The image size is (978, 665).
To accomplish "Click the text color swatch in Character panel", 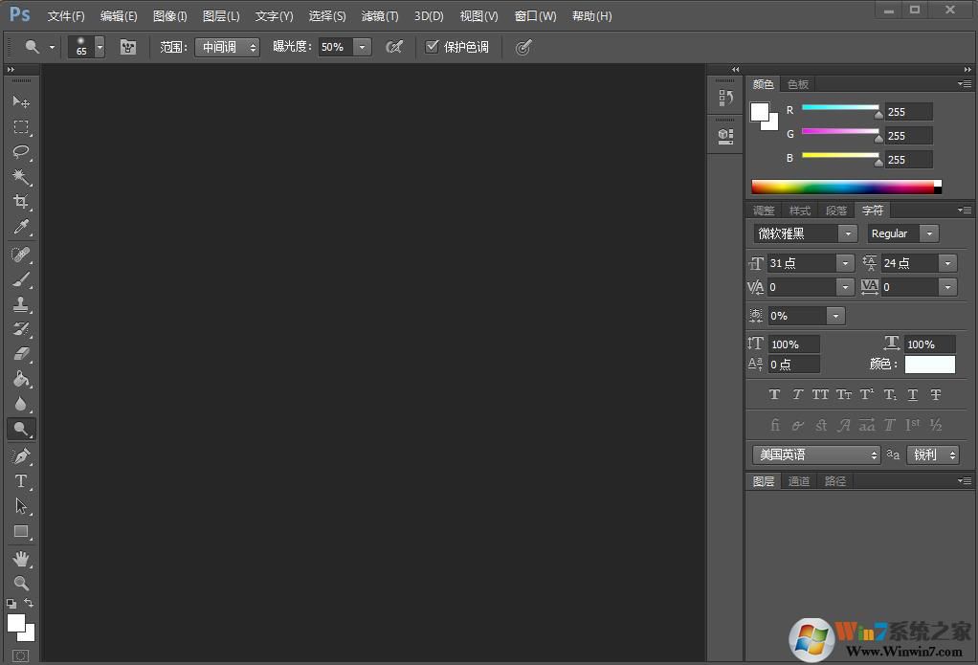I will (x=929, y=364).
